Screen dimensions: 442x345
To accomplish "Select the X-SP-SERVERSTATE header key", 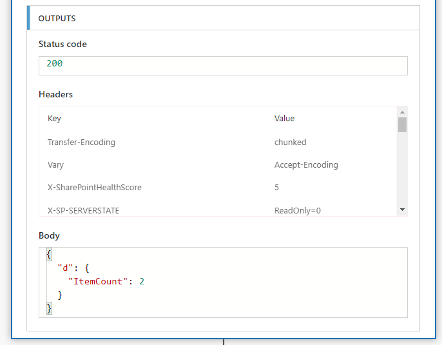I will point(84,210).
